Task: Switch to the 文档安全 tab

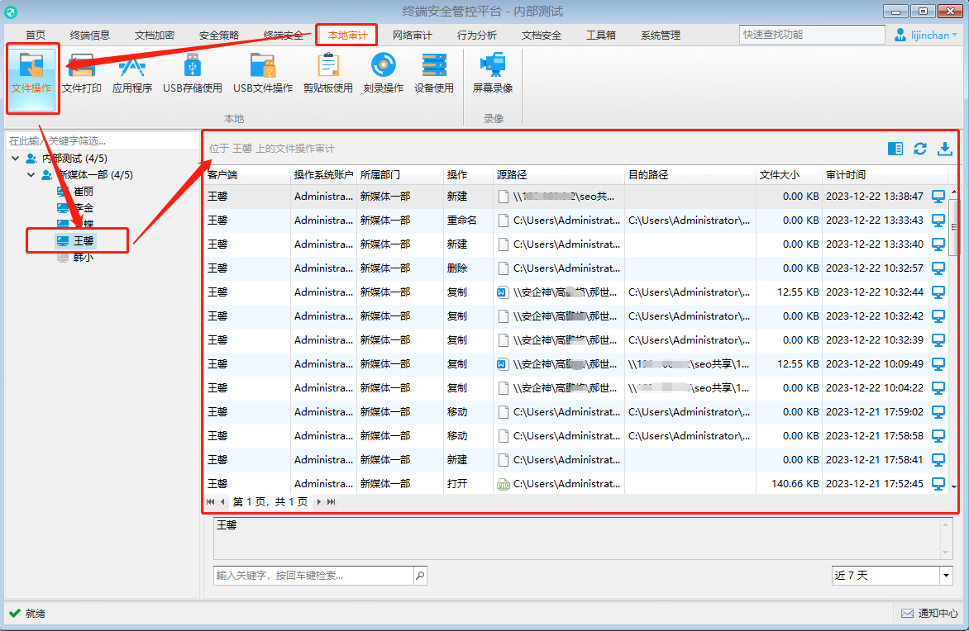Action: point(542,36)
